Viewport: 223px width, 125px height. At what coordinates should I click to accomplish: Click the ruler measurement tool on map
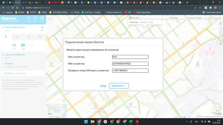[220, 18]
